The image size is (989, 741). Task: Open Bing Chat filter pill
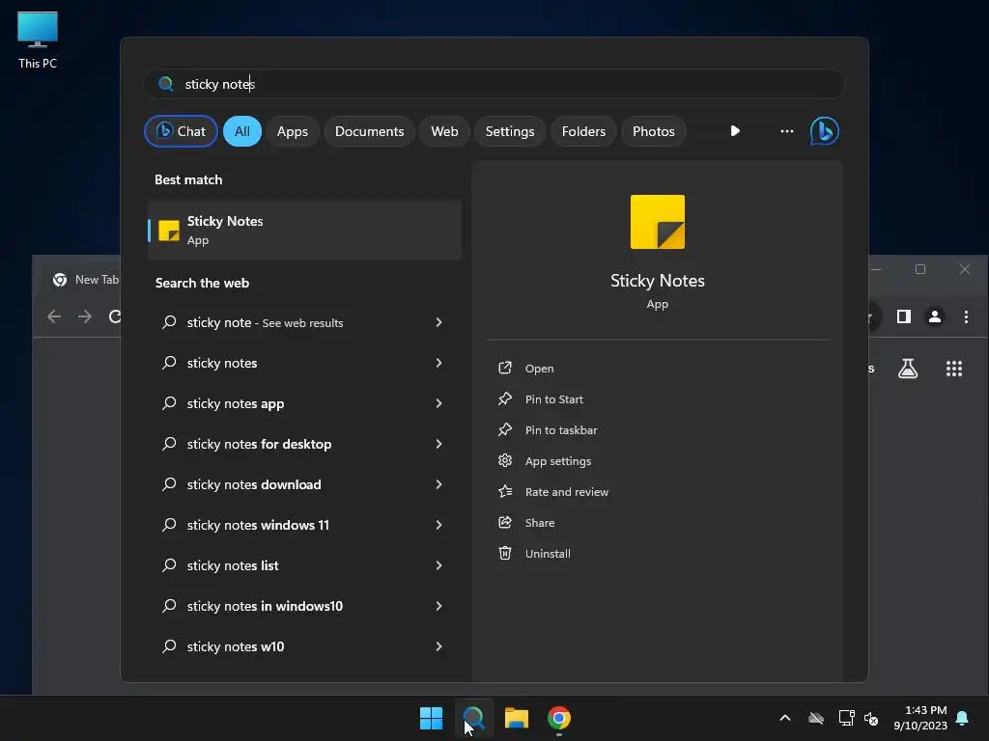pyautogui.click(x=181, y=131)
